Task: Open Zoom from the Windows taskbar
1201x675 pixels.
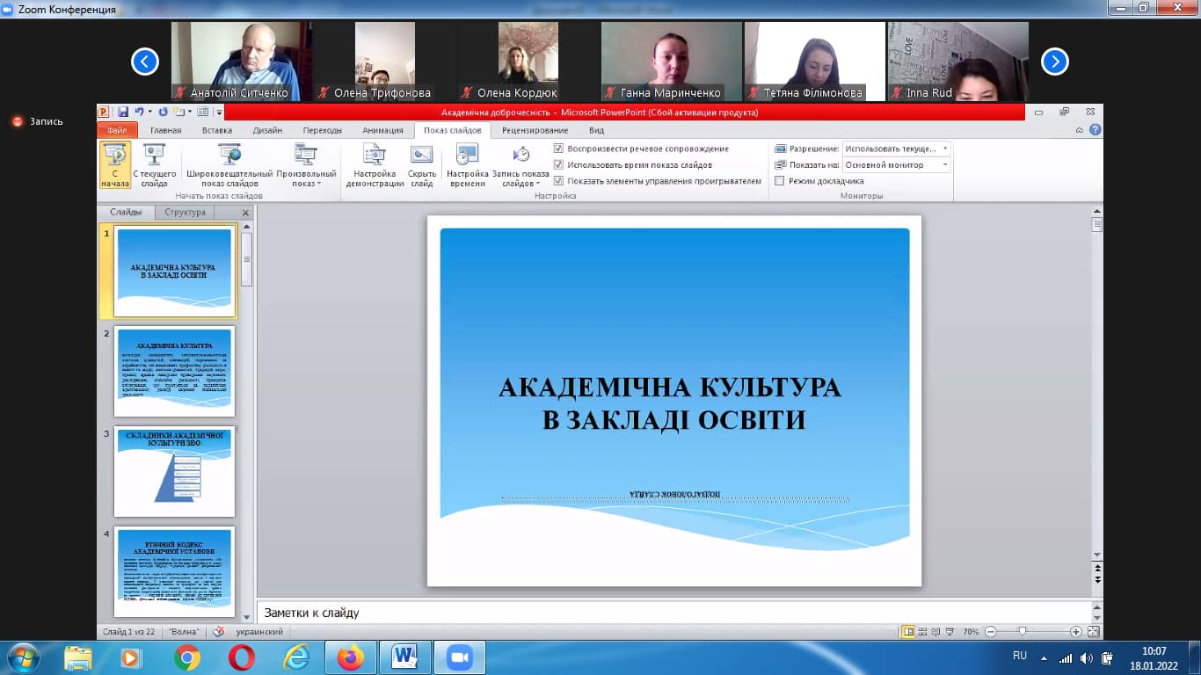Action: [459, 657]
